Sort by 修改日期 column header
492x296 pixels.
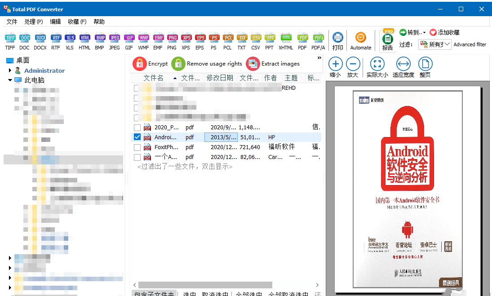[x=220, y=78]
